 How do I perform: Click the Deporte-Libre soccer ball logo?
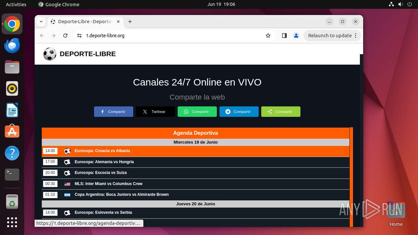(50, 54)
